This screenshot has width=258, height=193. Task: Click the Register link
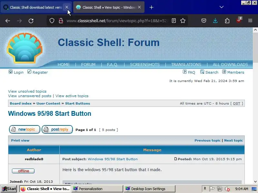[x=40, y=72]
